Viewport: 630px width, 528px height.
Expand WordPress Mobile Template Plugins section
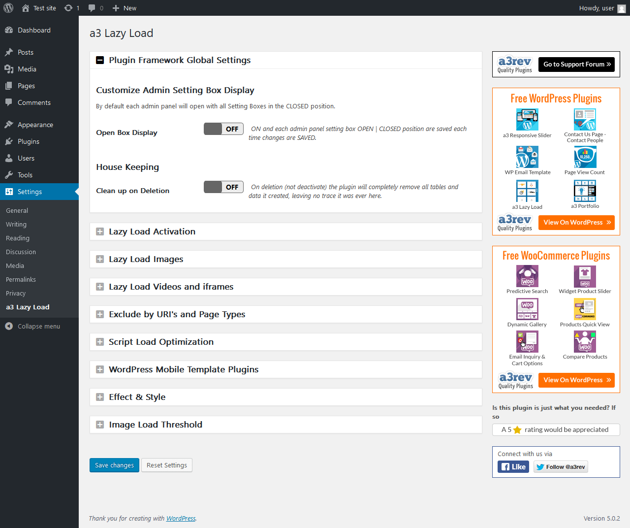(100, 369)
